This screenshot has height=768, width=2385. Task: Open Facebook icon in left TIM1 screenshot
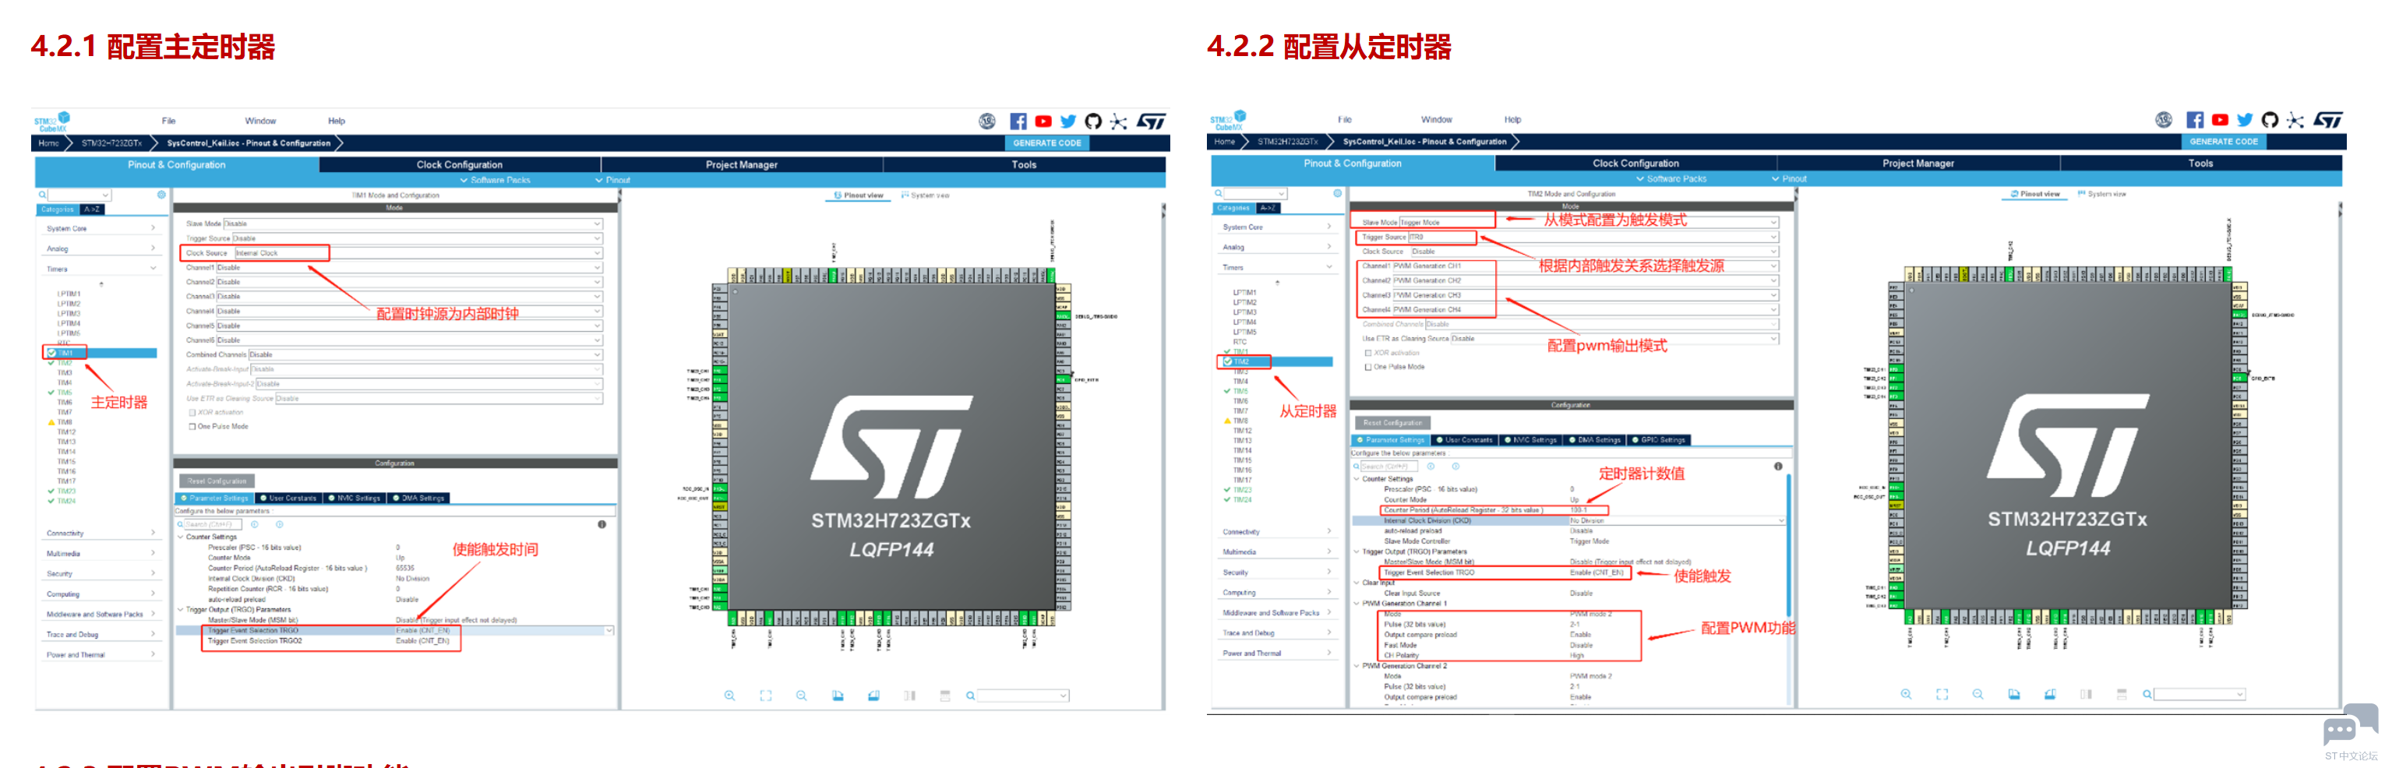[x=1018, y=122]
